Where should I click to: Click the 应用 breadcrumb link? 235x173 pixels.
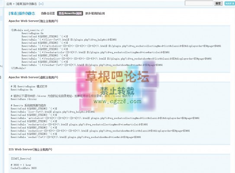tap(9, 4)
